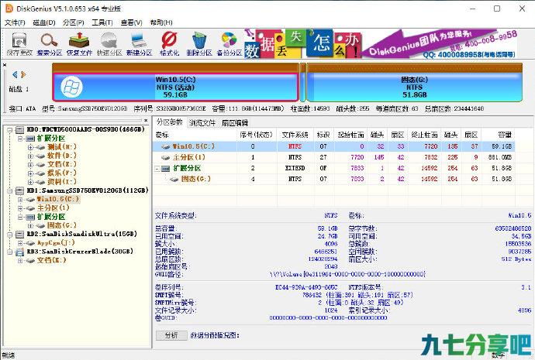Select 固态(G:) in the disk tree
The height and width of the screenshot is (360, 535).
pyautogui.click(x=62, y=225)
